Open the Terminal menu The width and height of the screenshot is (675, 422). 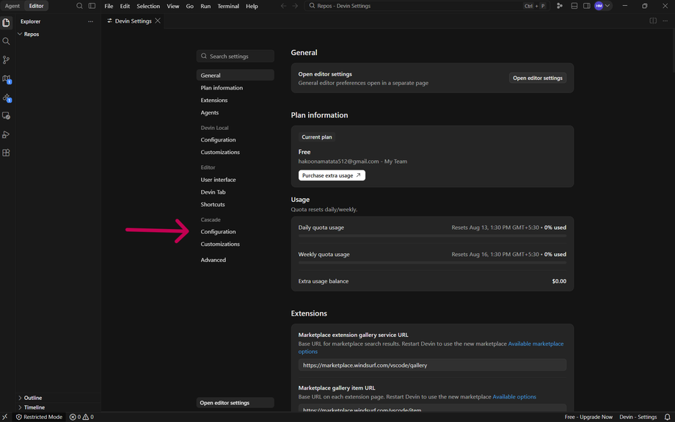pos(228,6)
